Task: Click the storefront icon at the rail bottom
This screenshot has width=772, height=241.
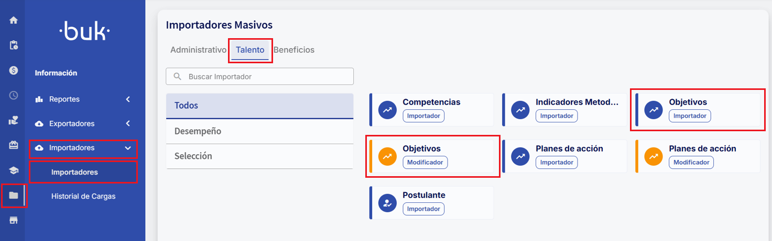Action: (14, 220)
